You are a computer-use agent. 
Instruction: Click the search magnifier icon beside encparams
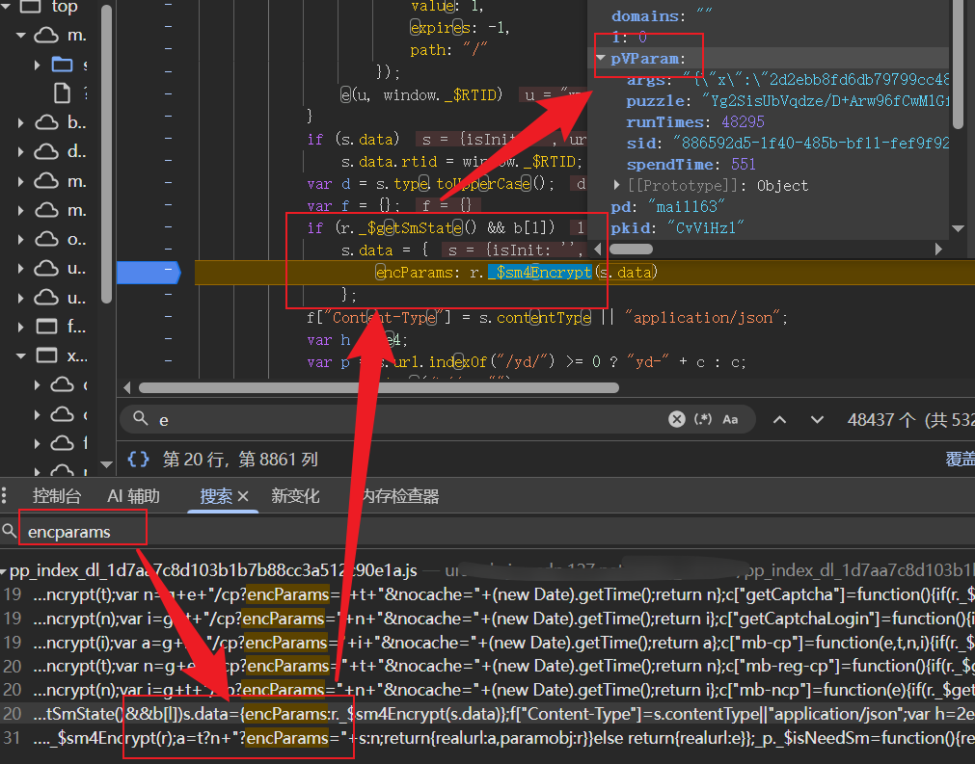[x=10, y=531]
